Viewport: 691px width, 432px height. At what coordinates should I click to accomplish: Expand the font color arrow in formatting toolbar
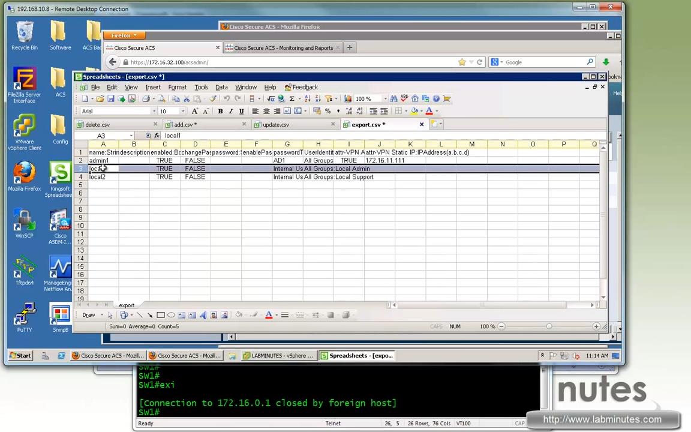[437, 111]
